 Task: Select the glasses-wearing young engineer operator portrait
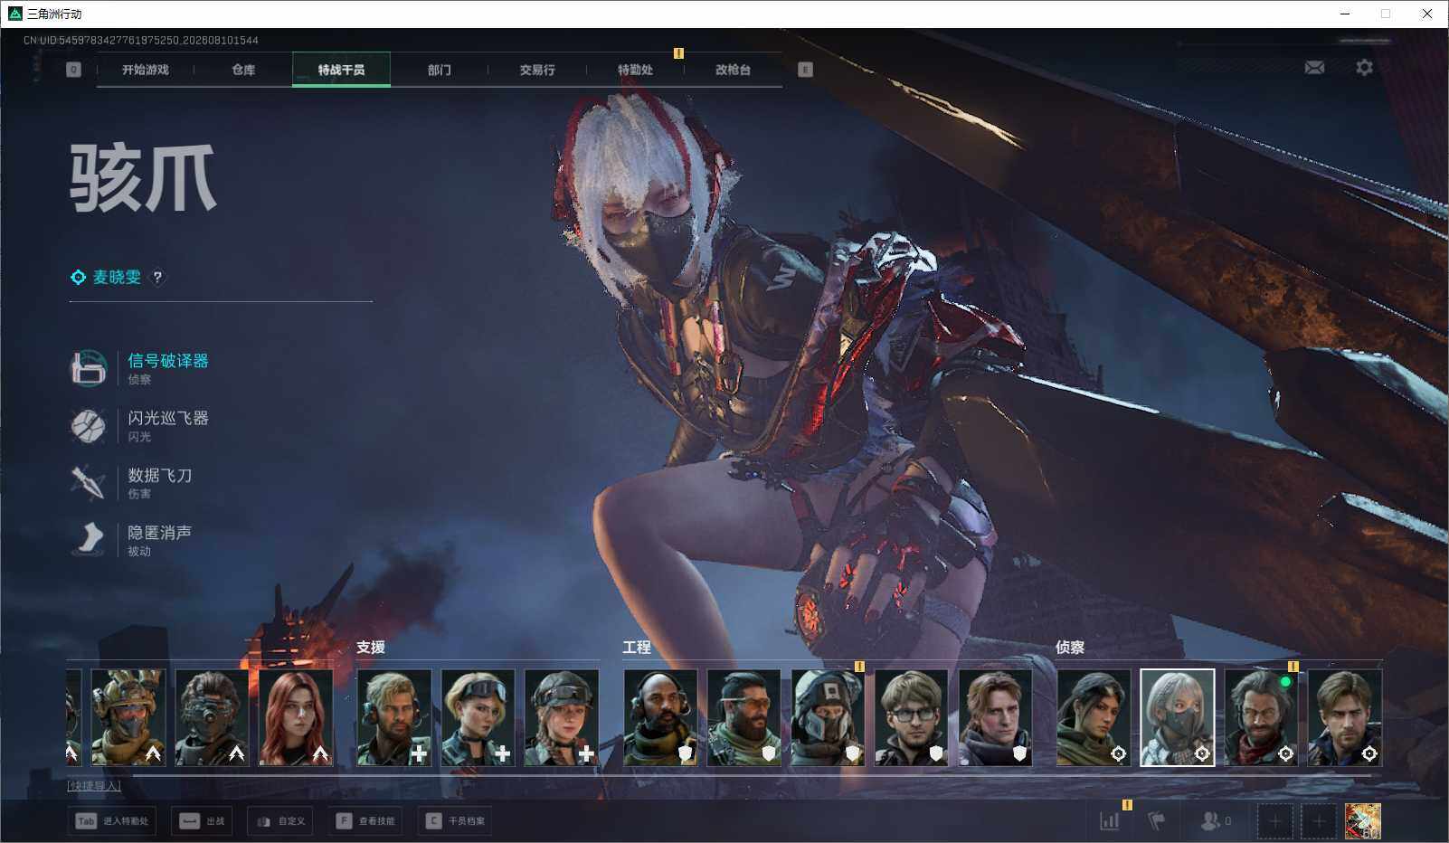coord(912,718)
